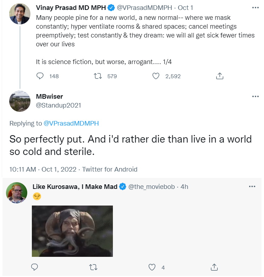The image size is (264, 277).
Task: Open more options on the_moviebob's tweet
Action: (252, 186)
